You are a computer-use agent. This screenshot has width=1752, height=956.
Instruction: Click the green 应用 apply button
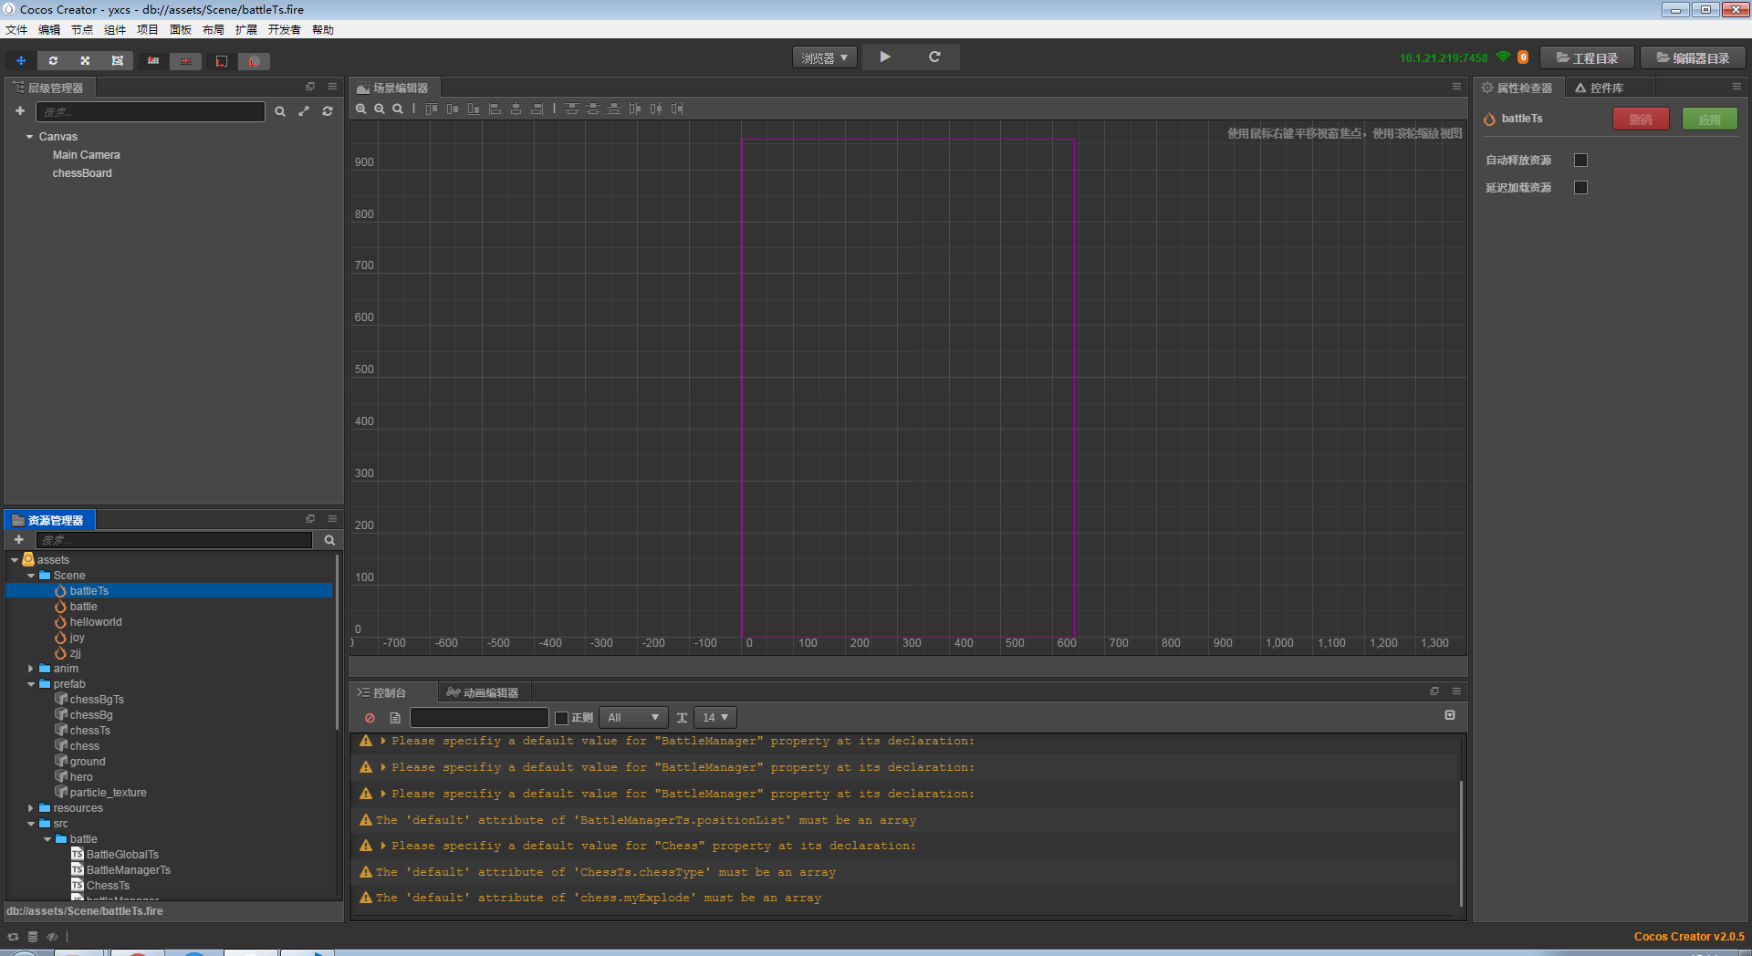[1710, 119]
